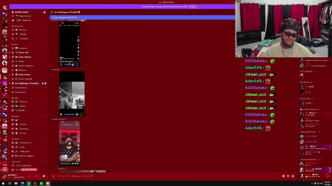Open the emoji picker in message bar
The width and height of the screenshot is (332, 186).
tap(283, 176)
